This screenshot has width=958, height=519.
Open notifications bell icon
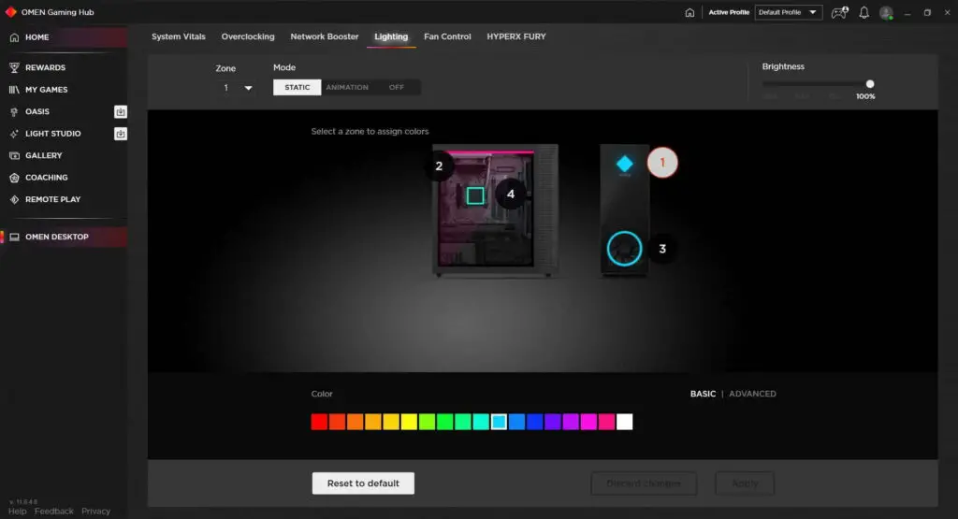[864, 12]
